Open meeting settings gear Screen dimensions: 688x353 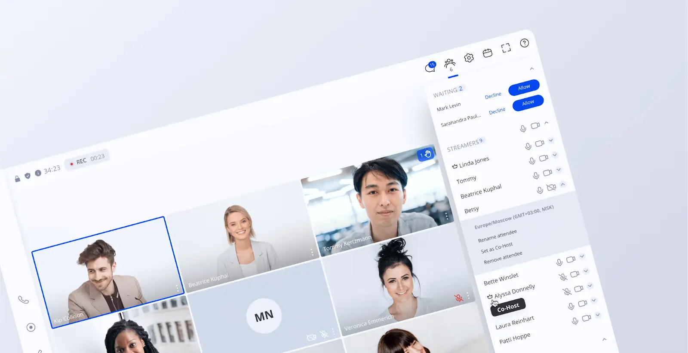pos(469,58)
